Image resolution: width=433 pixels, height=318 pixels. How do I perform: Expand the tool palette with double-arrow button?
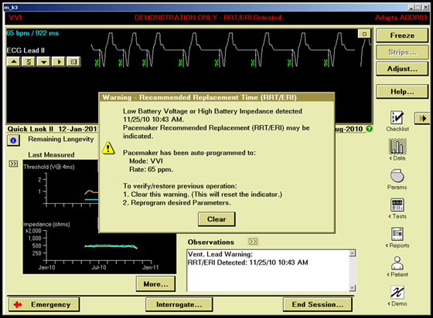point(422,118)
